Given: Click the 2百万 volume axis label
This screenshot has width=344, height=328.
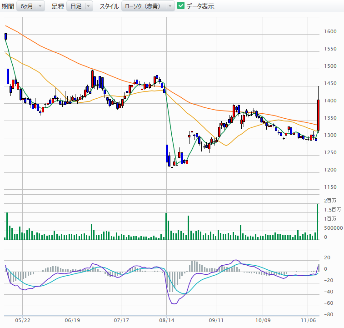Looking at the screenshot, I should (x=330, y=201).
